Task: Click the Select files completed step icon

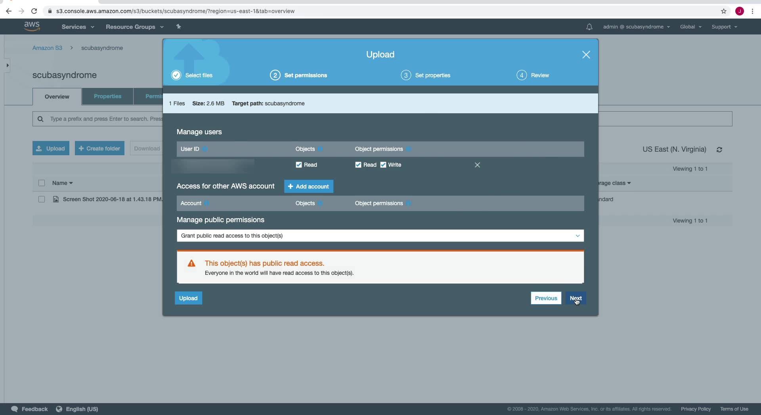Action: (x=176, y=75)
